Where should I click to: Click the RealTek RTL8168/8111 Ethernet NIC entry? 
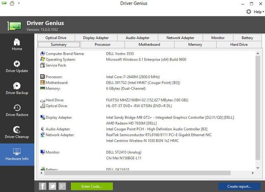click(x=159, y=135)
